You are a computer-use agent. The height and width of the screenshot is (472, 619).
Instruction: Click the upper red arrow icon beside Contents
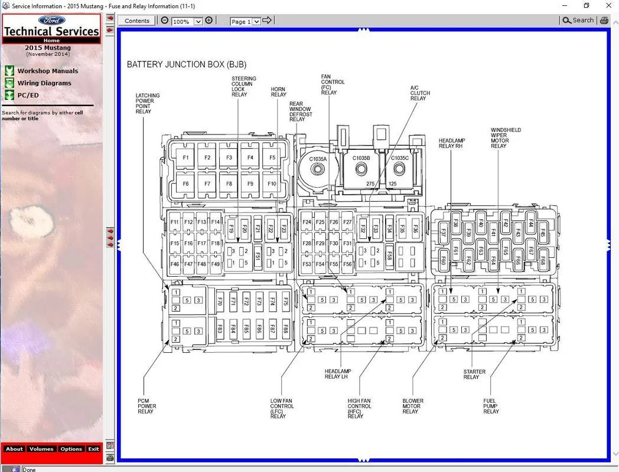(x=110, y=18)
